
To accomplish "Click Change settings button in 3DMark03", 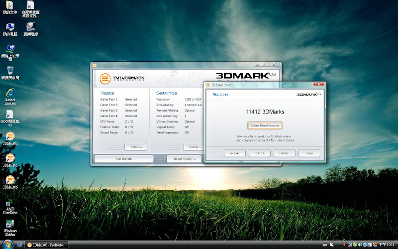I will [194, 147].
